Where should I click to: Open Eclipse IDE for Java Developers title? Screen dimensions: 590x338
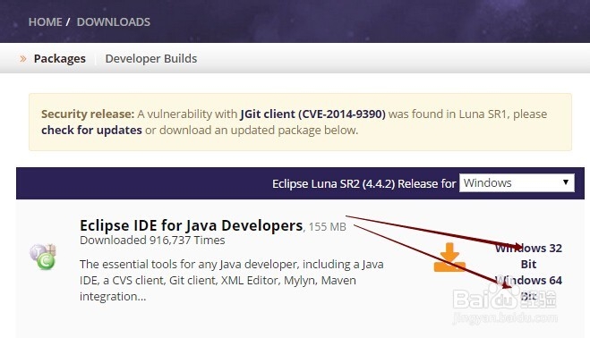coord(192,225)
